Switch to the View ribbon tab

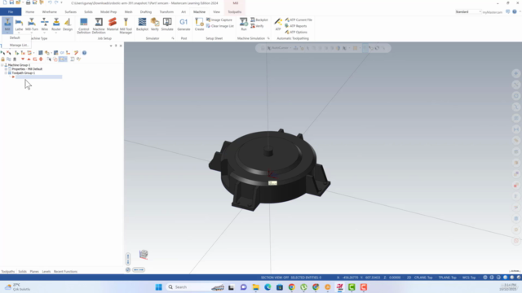216,12
